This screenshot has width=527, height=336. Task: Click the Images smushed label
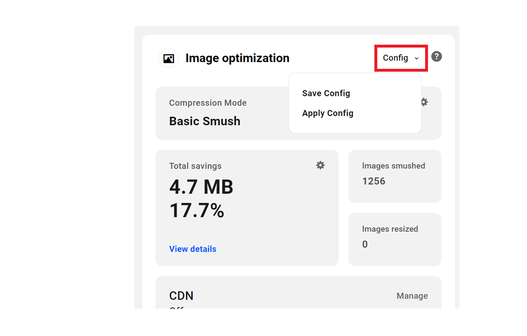(393, 166)
